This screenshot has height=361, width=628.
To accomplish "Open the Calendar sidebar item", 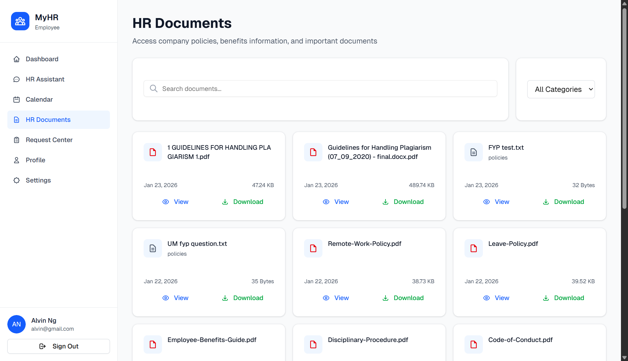I will (x=39, y=100).
